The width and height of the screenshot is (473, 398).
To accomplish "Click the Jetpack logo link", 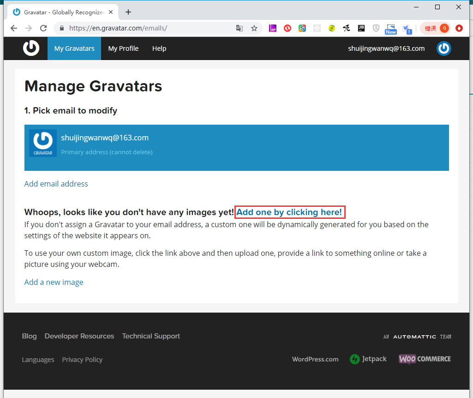I will [x=368, y=359].
